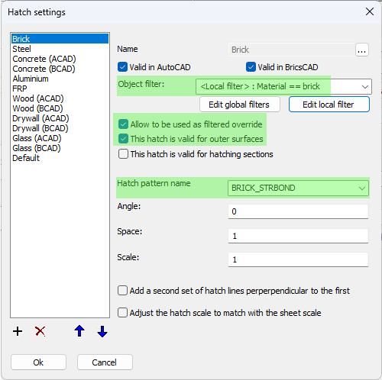382x380 pixels.
Task: Enable second set of perpendicular hatch lines
Action: click(x=122, y=291)
